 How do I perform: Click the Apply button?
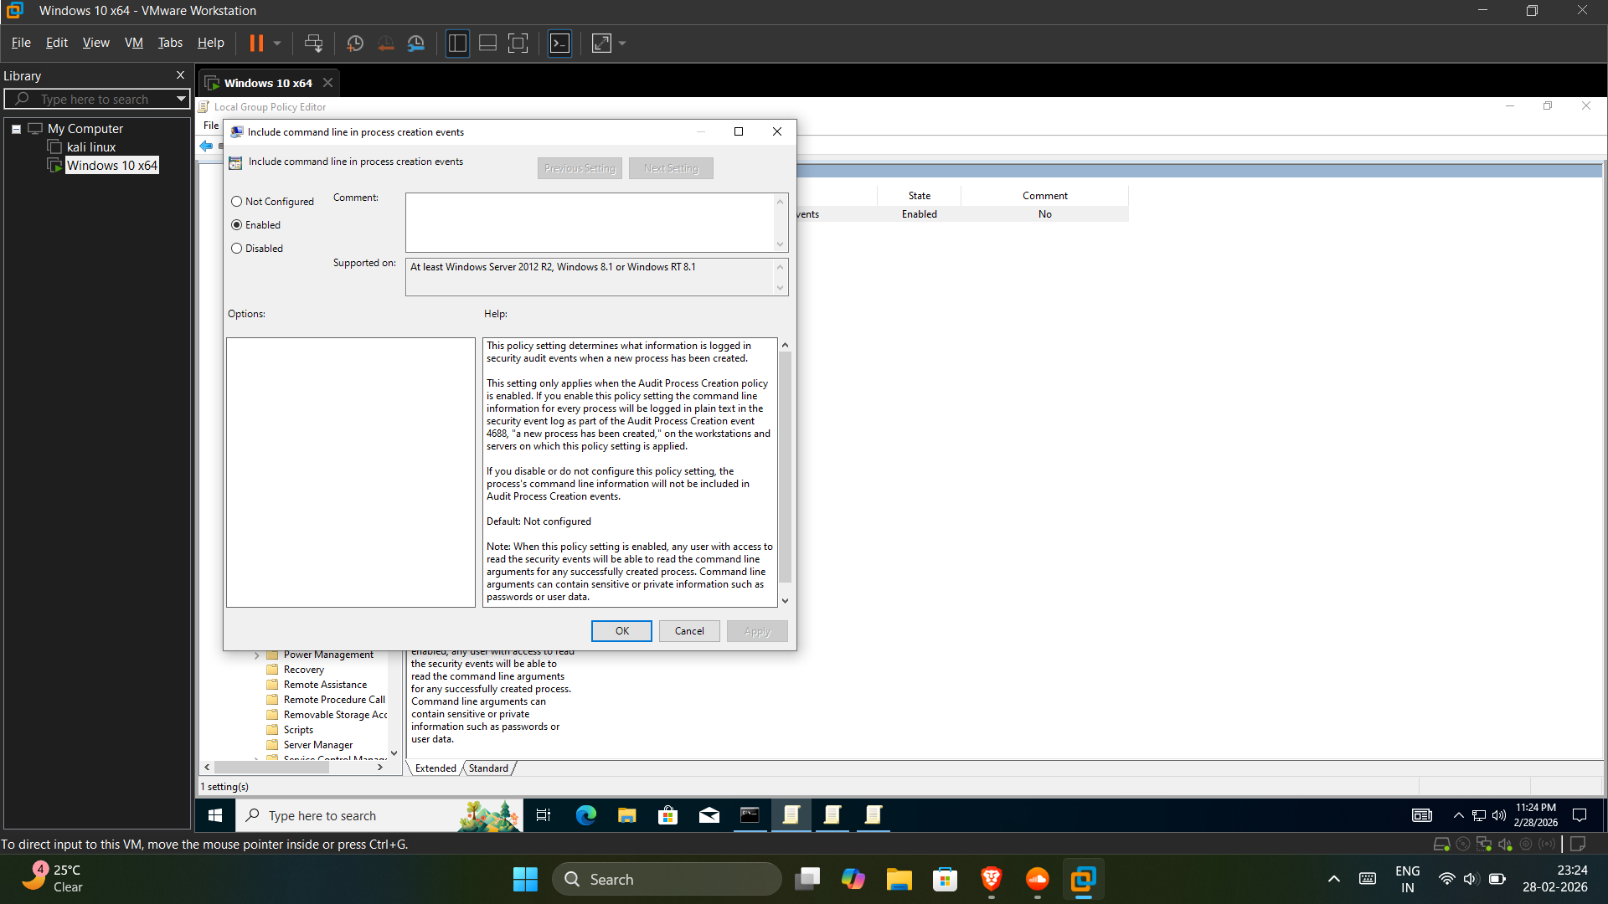pyautogui.click(x=757, y=631)
